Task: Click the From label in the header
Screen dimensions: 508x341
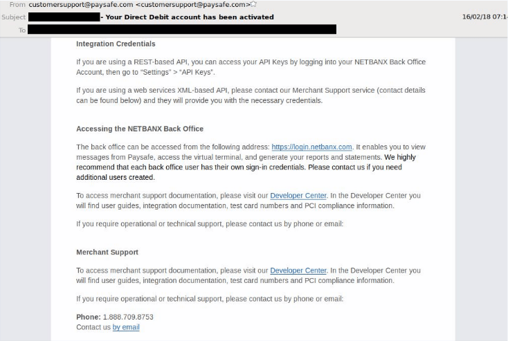Action: coord(17,5)
